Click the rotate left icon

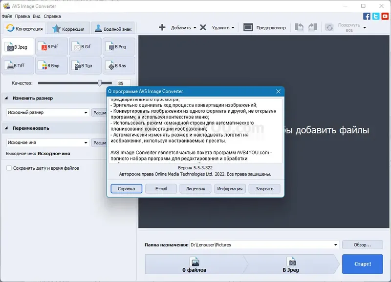click(x=299, y=27)
